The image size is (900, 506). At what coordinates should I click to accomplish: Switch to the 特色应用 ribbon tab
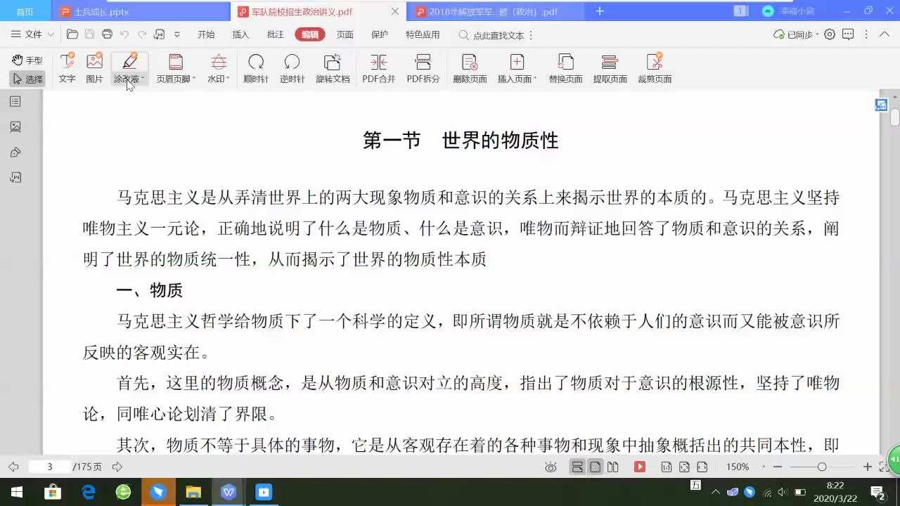coord(423,34)
